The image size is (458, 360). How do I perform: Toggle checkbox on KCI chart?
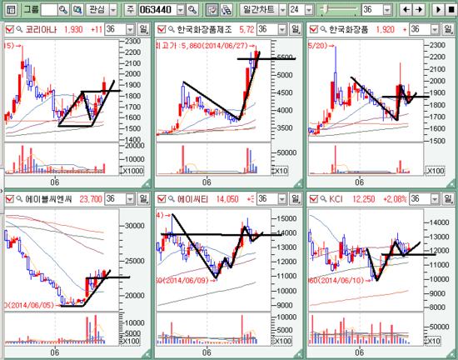coord(313,199)
